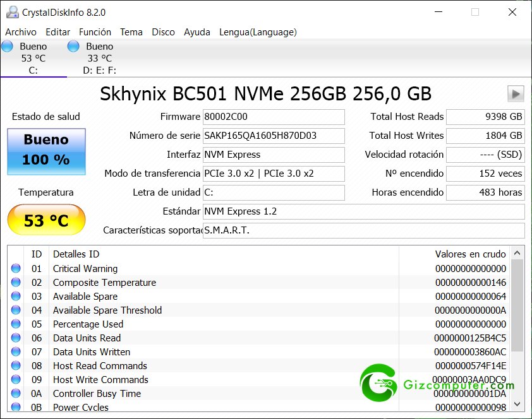The width and height of the screenshot is (532, 419).
Task: Click raw value 00000000000064
Action: [x=471, y=297]
